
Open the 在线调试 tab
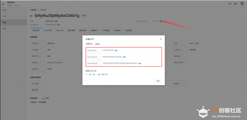[x=129, y=30]
